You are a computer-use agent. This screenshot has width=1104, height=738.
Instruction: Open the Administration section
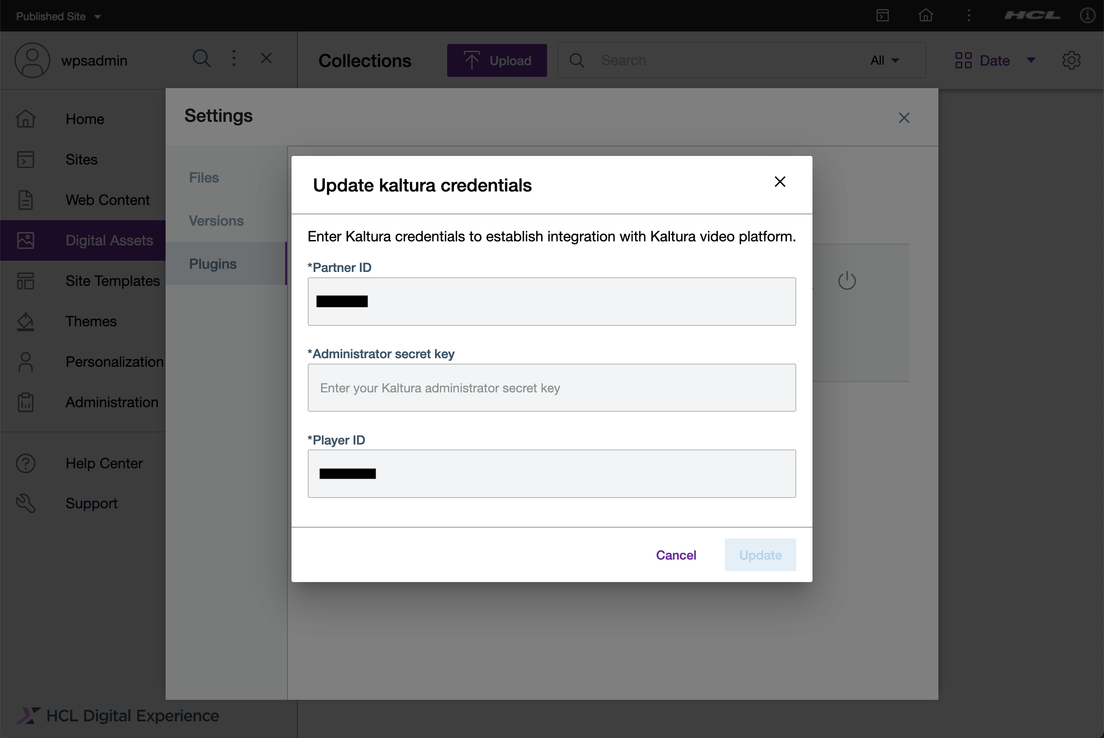click(111, 402)
